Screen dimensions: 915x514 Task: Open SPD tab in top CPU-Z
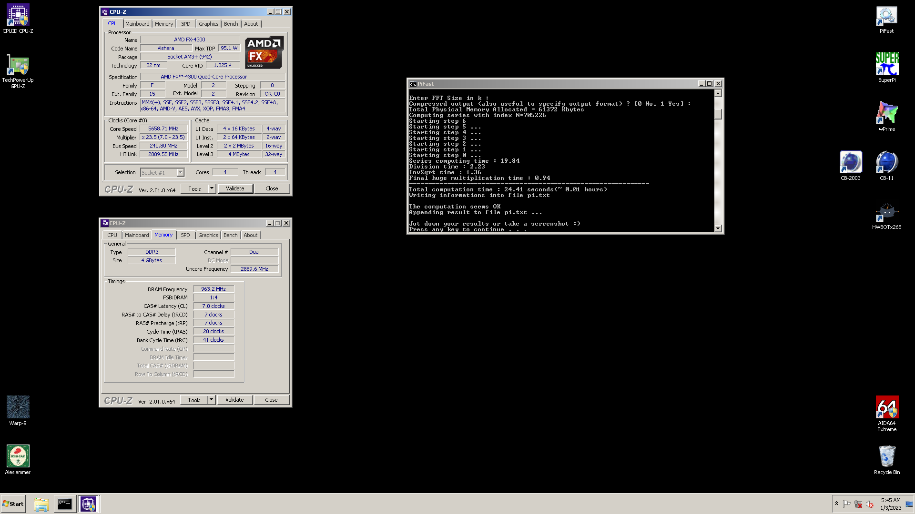click(185, 24)
